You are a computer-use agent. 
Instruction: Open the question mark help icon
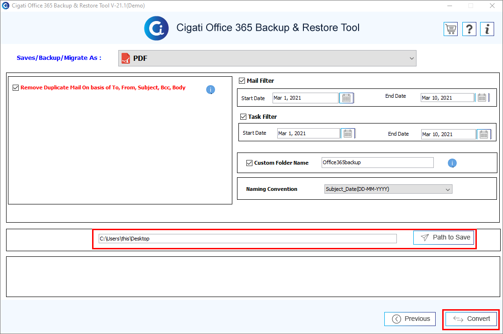pyautogui.click(x=469, y=29)
